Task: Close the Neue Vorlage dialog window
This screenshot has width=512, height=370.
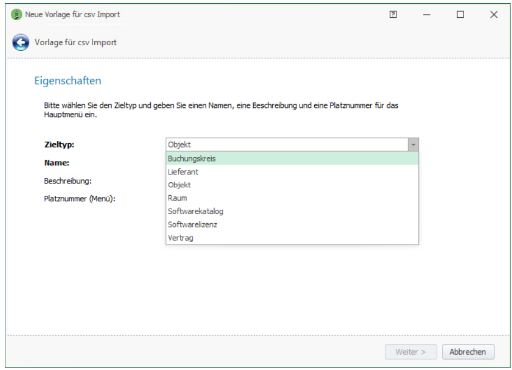Action: point(494,15)
